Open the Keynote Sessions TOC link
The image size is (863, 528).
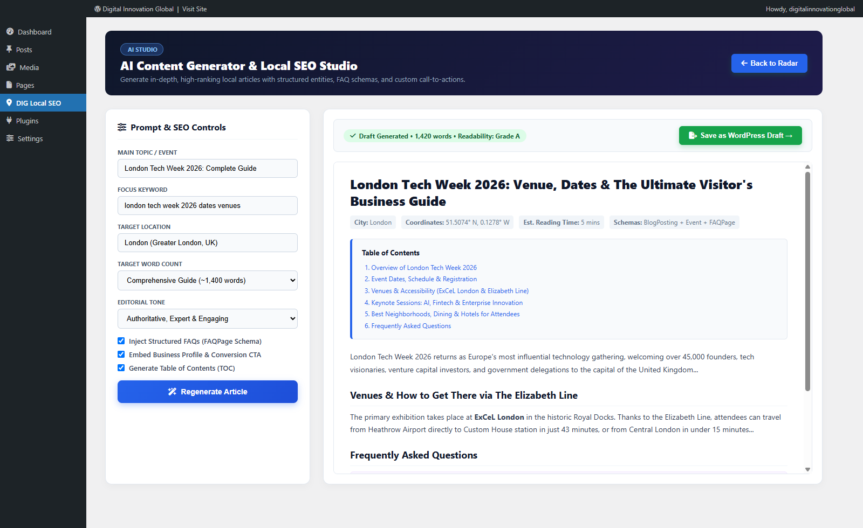point(447,303)
